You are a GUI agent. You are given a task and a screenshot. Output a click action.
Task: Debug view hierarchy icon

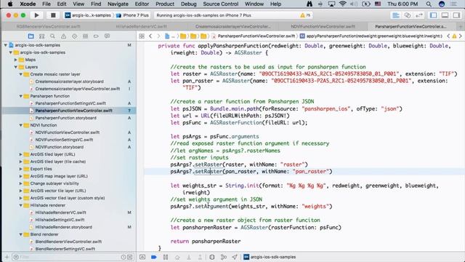211,257
